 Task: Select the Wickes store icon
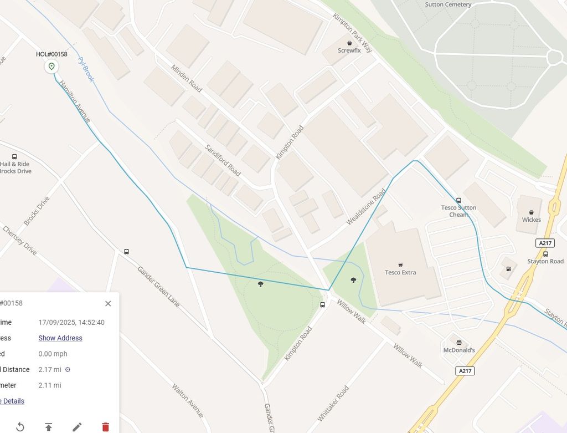click(531, 212)
